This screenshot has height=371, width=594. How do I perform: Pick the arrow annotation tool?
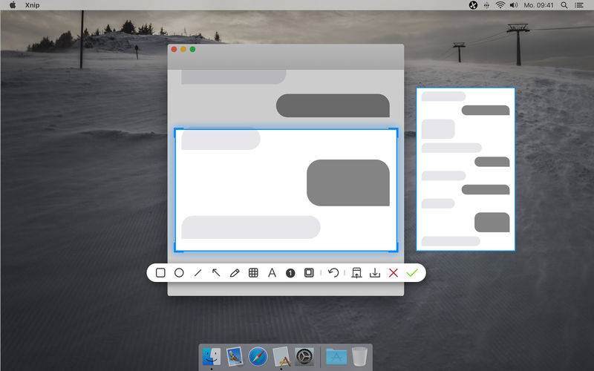tap(216, 272)
